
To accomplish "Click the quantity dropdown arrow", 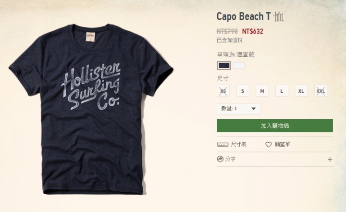I will coord(254,109).
